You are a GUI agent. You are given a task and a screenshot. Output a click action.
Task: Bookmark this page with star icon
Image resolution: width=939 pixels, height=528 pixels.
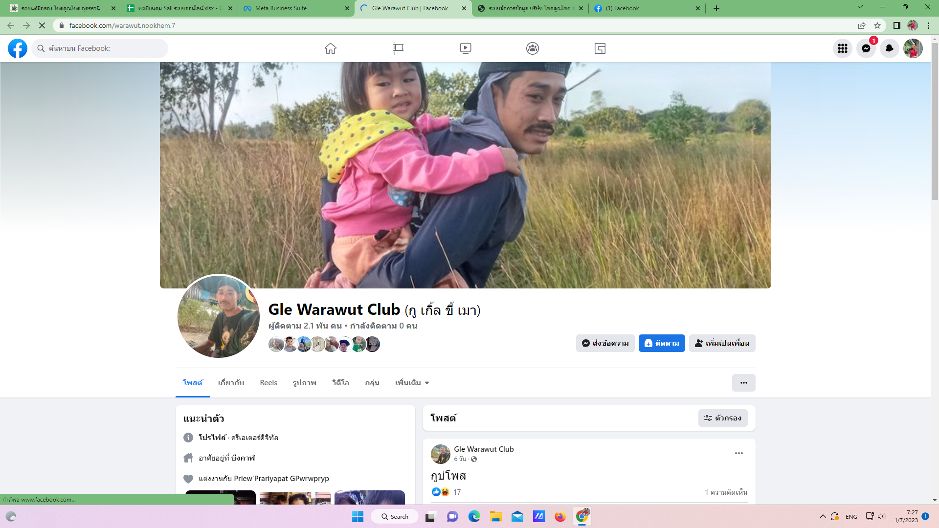tap(877, 25)
